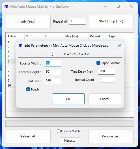The height and width of the screenshot is (149, 140).
Task: Click the Repeat Count input field
Action: (x=107, y=79)
